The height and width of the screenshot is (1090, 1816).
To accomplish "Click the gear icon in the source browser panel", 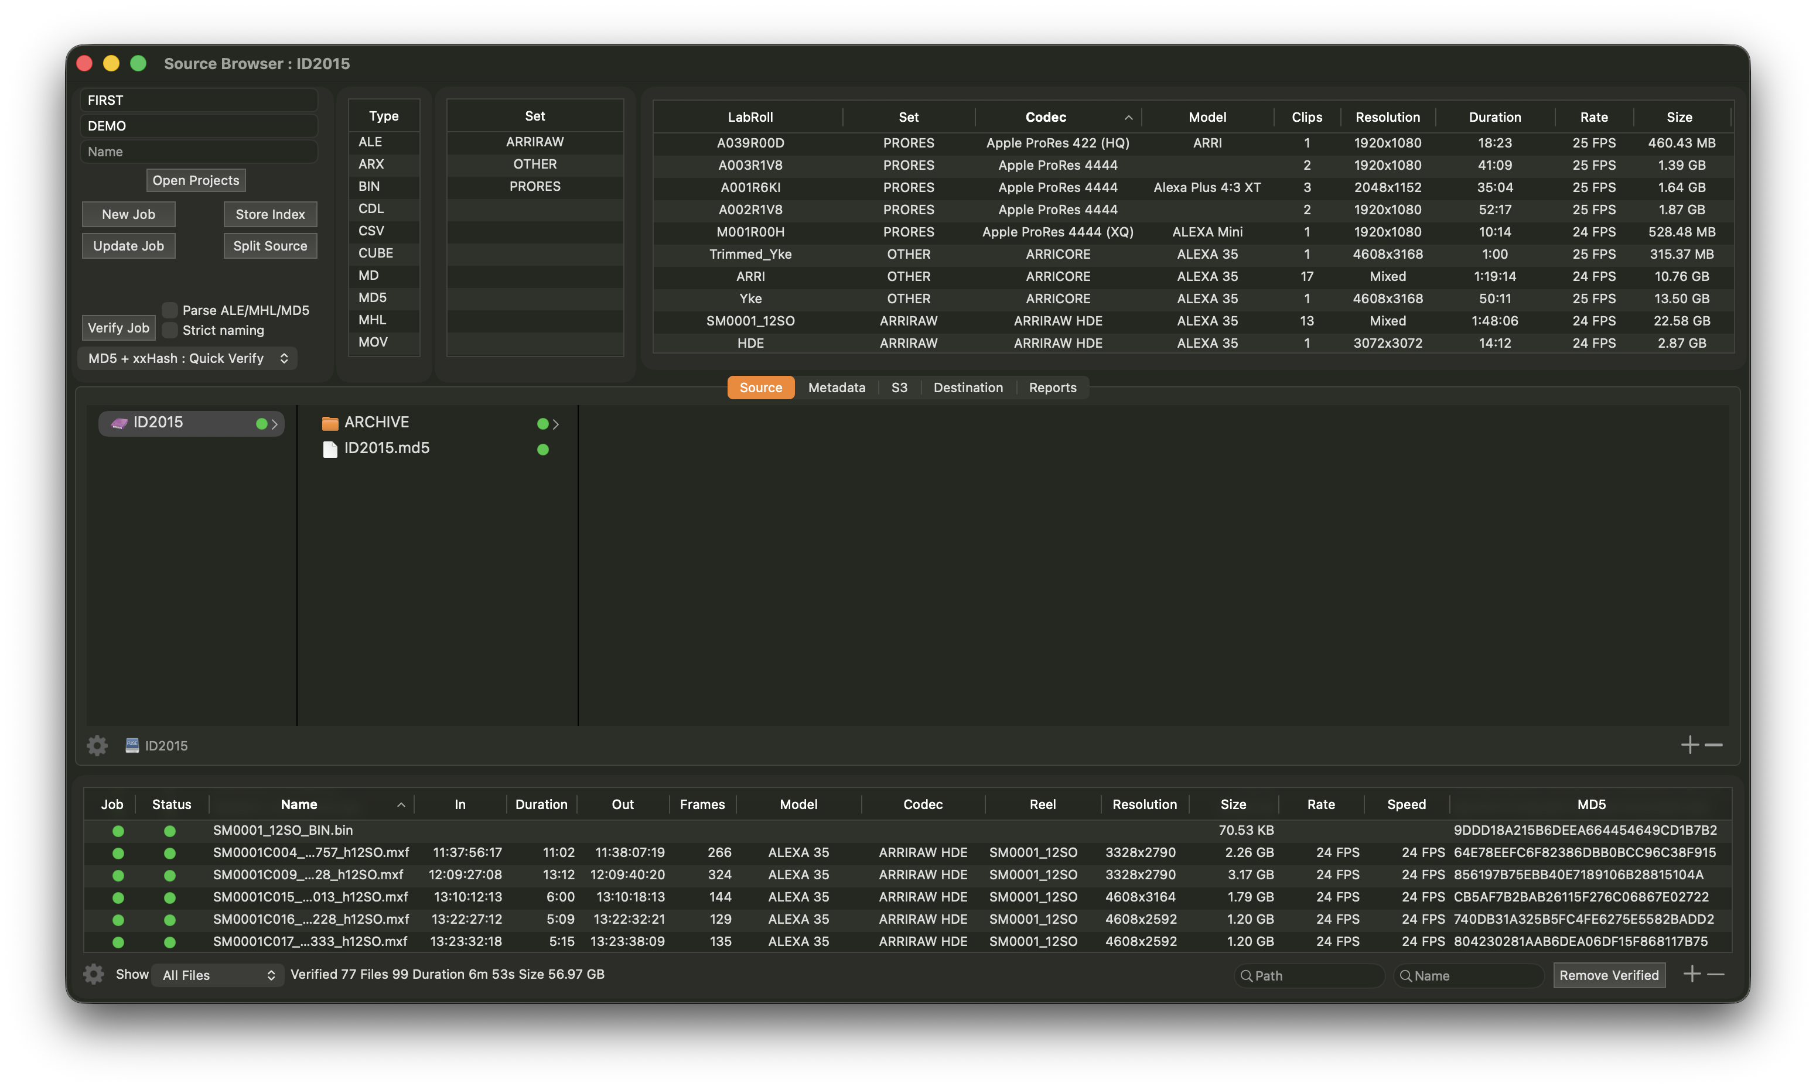I will pos(97,746).
